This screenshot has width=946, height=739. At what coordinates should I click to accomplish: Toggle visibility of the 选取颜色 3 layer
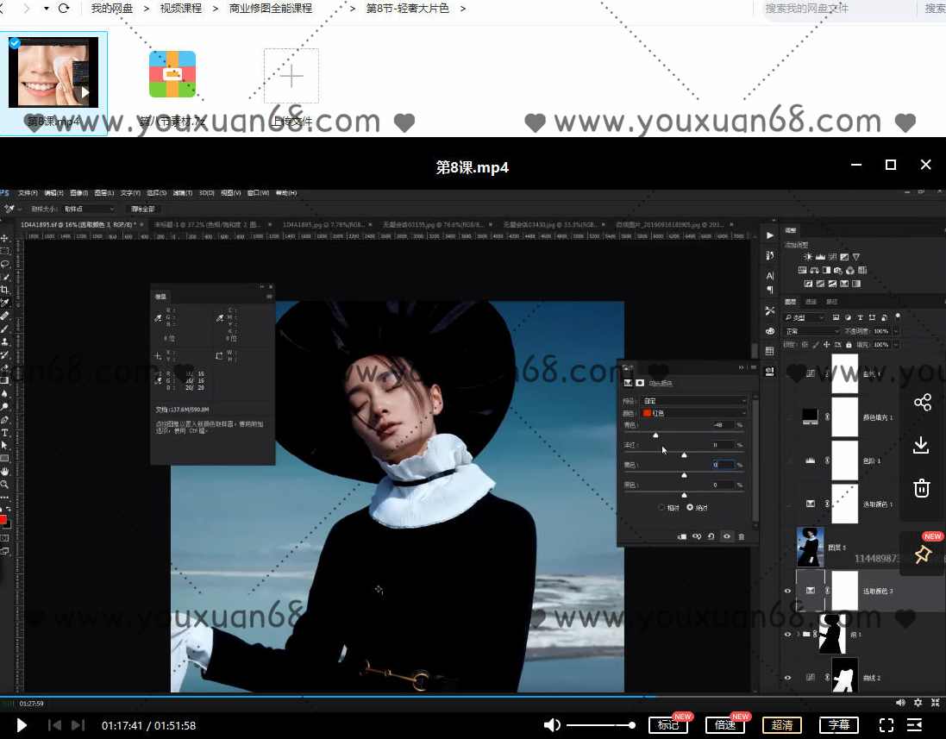click(x=786, y=591)
